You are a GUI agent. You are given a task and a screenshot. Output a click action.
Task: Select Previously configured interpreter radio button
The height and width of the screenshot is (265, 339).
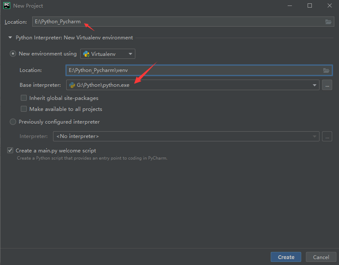point(13,122)
